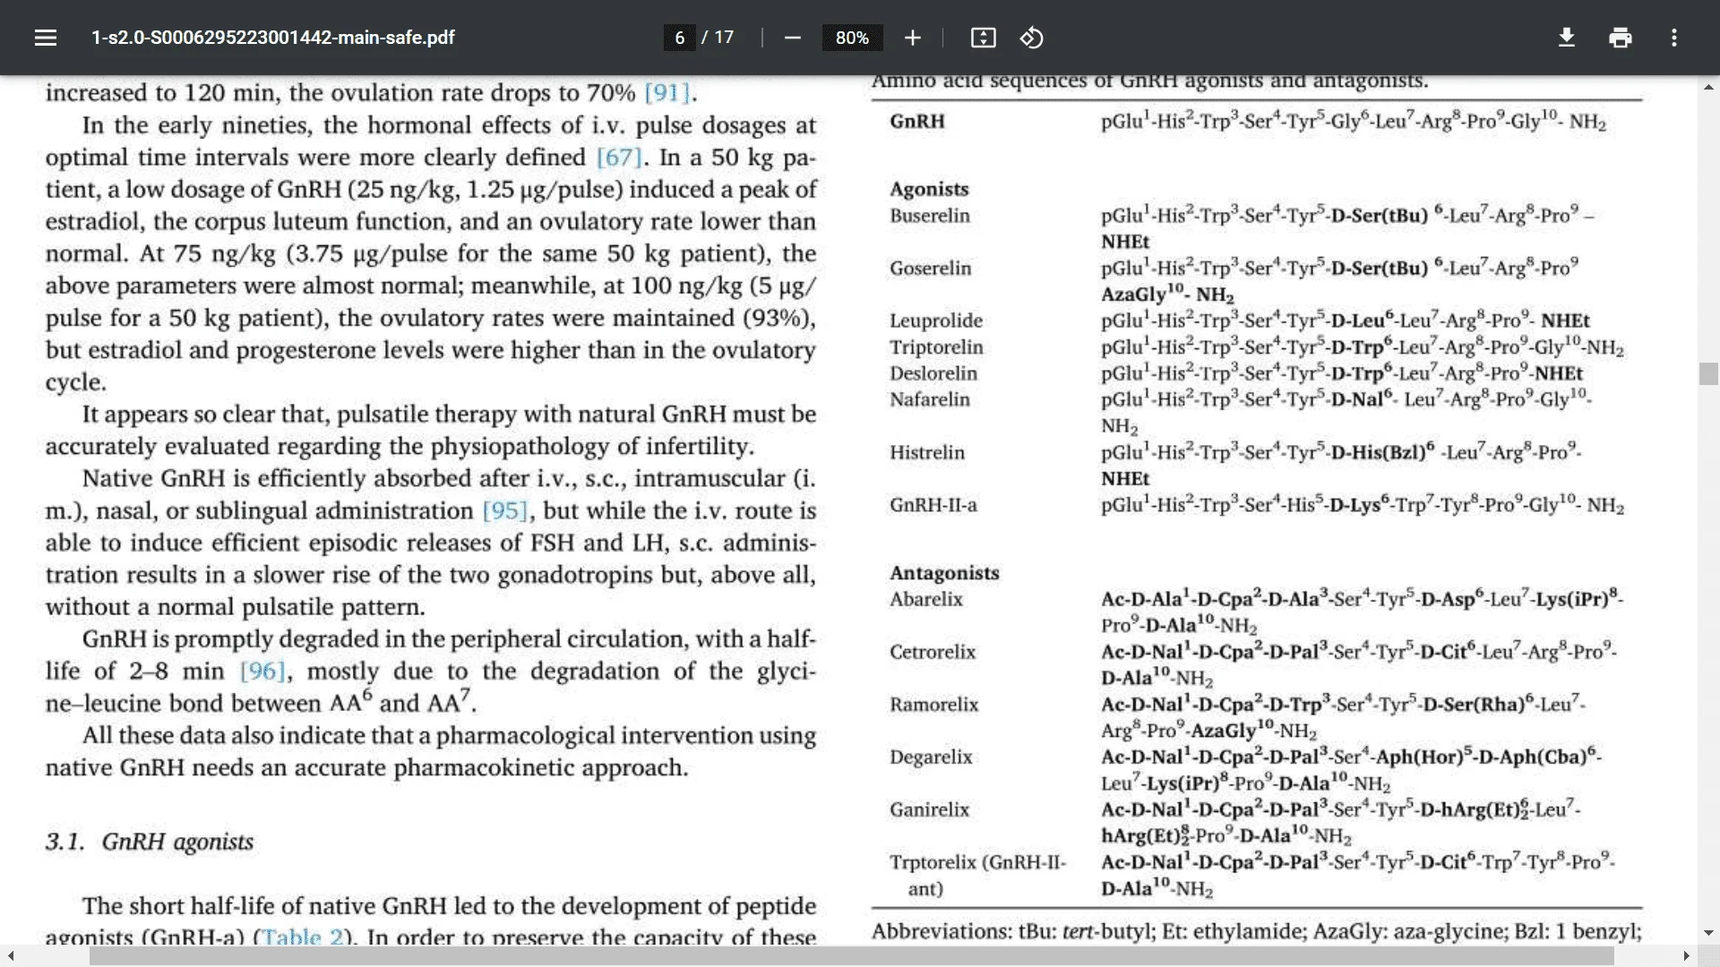Click the 'Goserelin' table row label
1720x967 pixels.
coord(930,268)
